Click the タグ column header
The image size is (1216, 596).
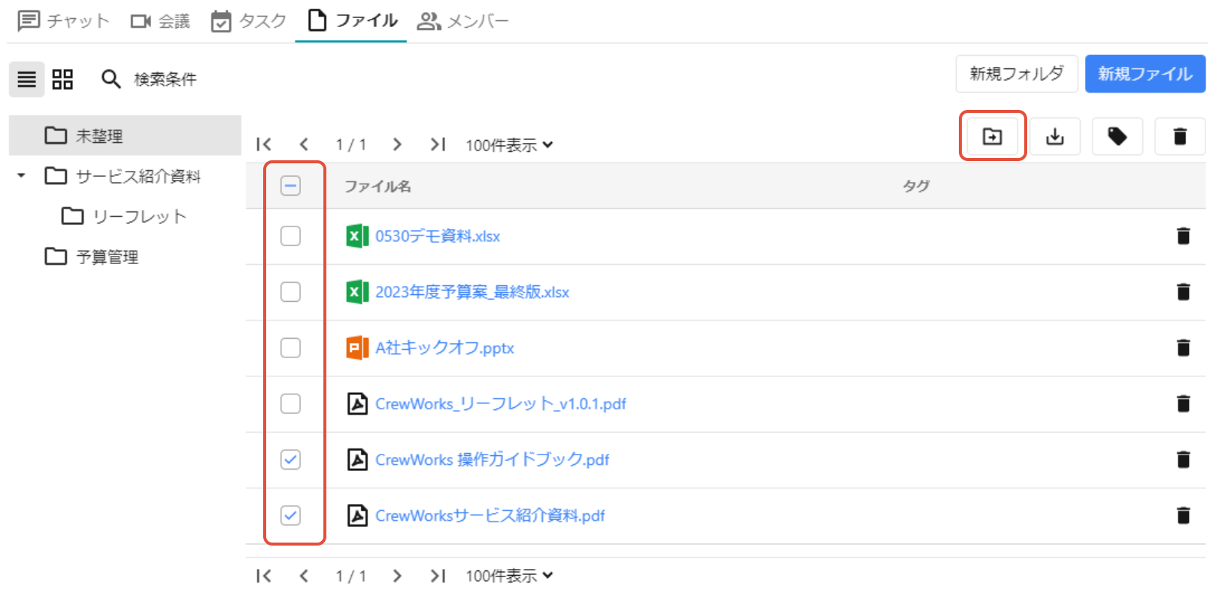click(916, 186)
